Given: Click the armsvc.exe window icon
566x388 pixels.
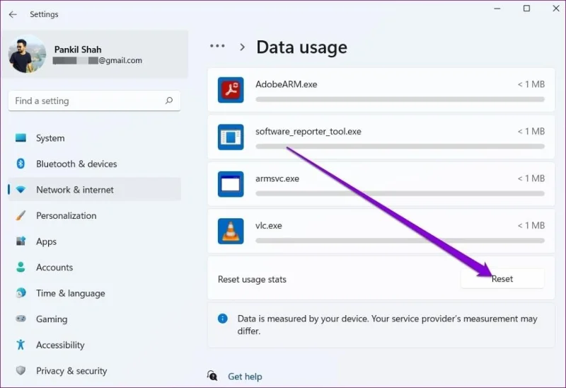Looking at the screenshot, I should coord(231,184).
